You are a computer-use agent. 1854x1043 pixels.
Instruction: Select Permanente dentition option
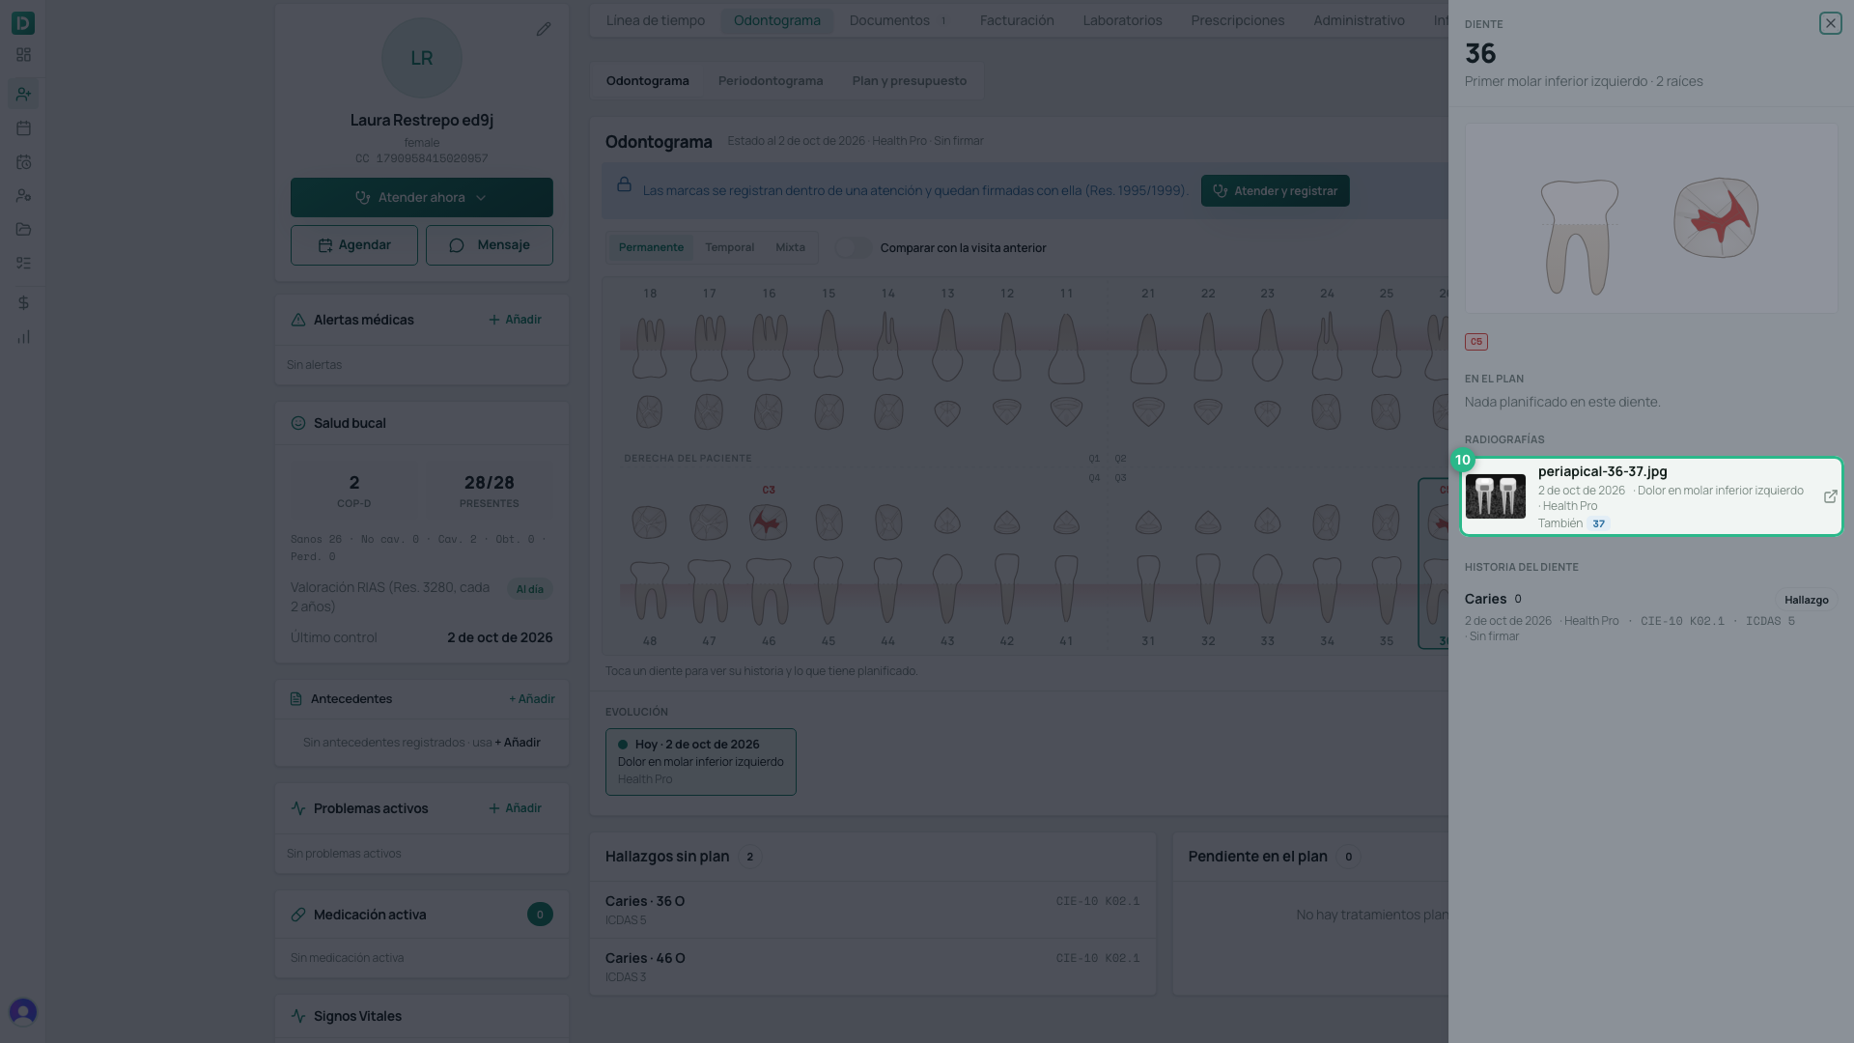tap(651, 247)
